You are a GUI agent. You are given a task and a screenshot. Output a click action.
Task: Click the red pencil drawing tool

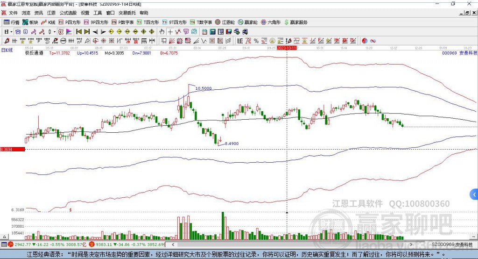click(x=7, y=41)
